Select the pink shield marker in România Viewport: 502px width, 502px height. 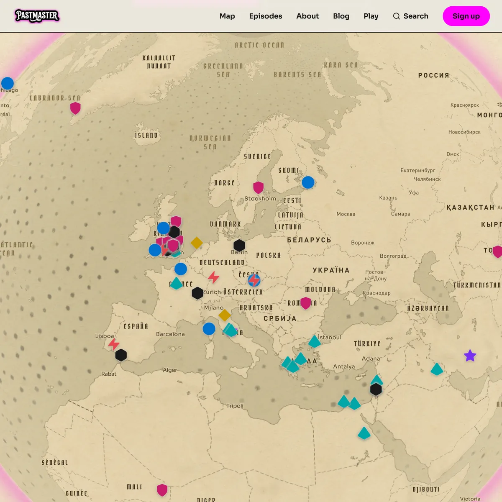306,303
